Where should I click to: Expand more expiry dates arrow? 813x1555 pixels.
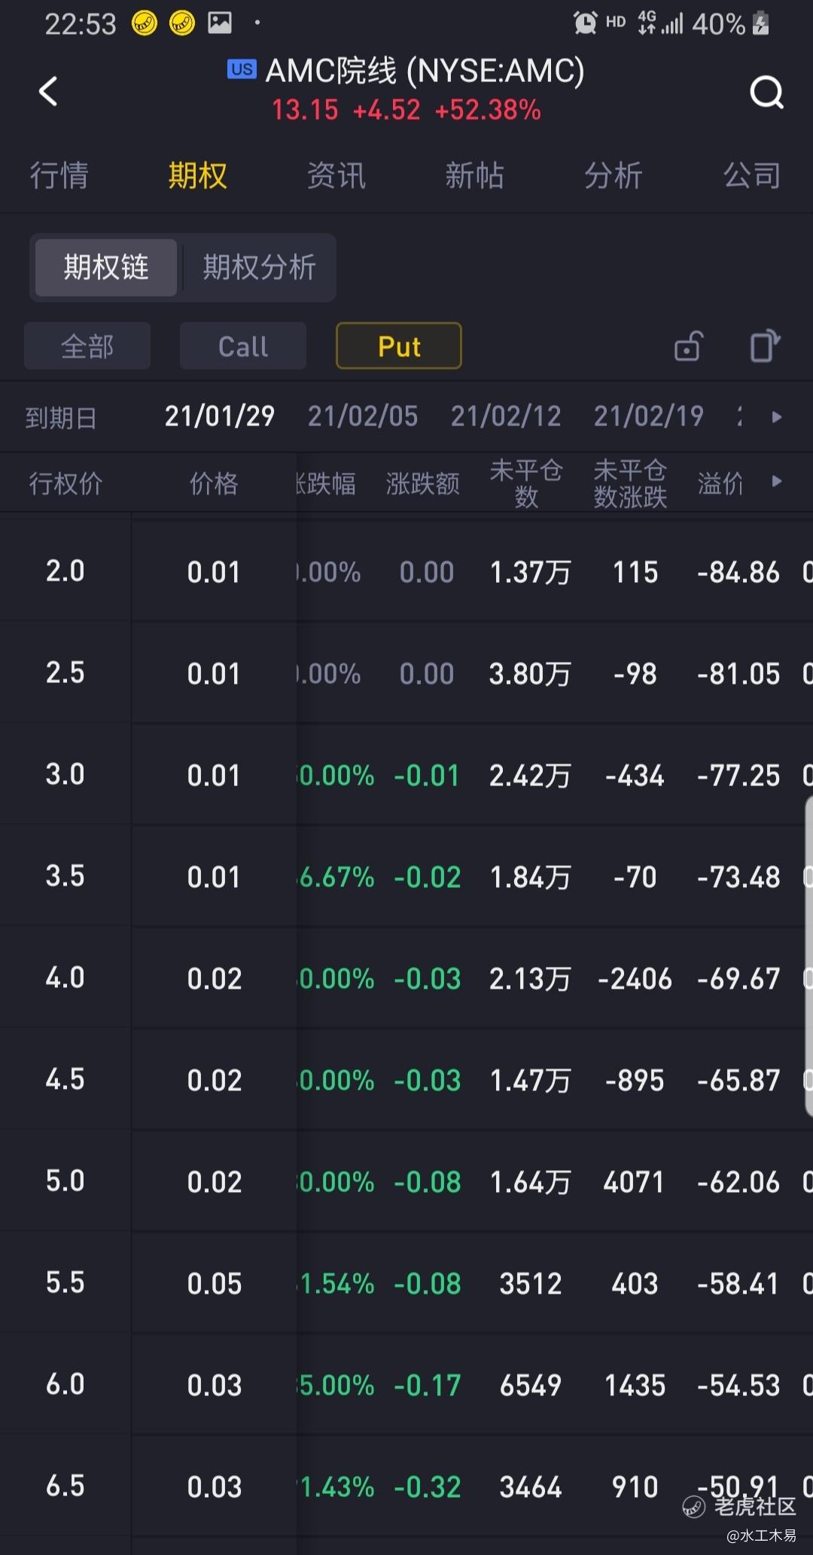(777, 417)
